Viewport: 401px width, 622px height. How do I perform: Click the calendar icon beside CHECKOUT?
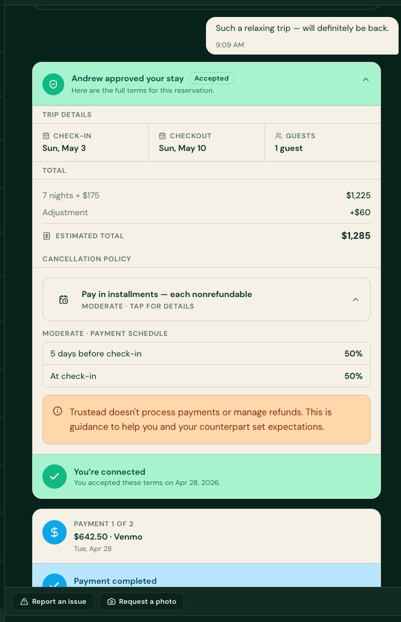click(x=162, y=136)
